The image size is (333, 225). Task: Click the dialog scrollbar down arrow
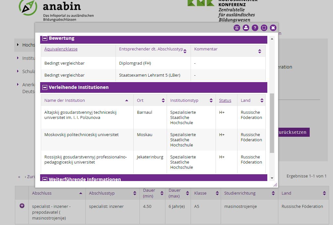[272, 178]
